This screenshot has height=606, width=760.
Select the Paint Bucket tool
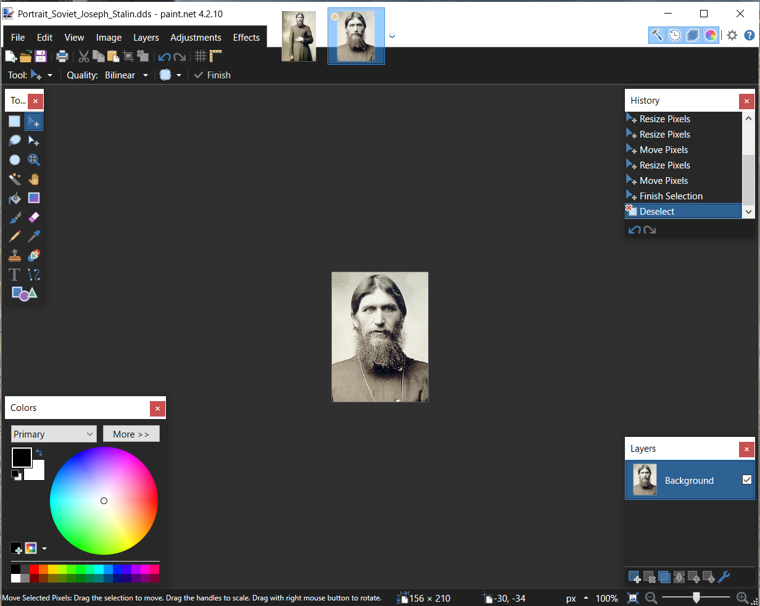[15, 198]
